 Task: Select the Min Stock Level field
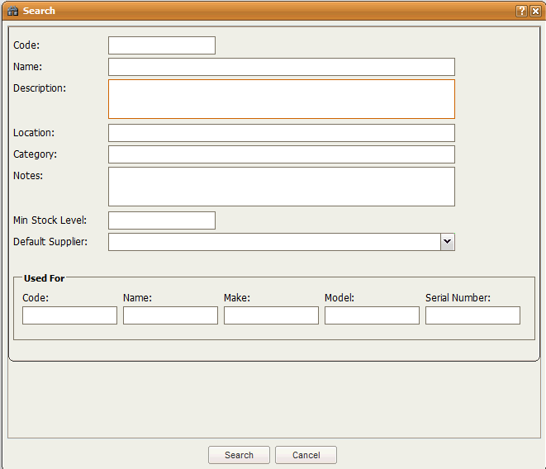(x=161, y=220)
